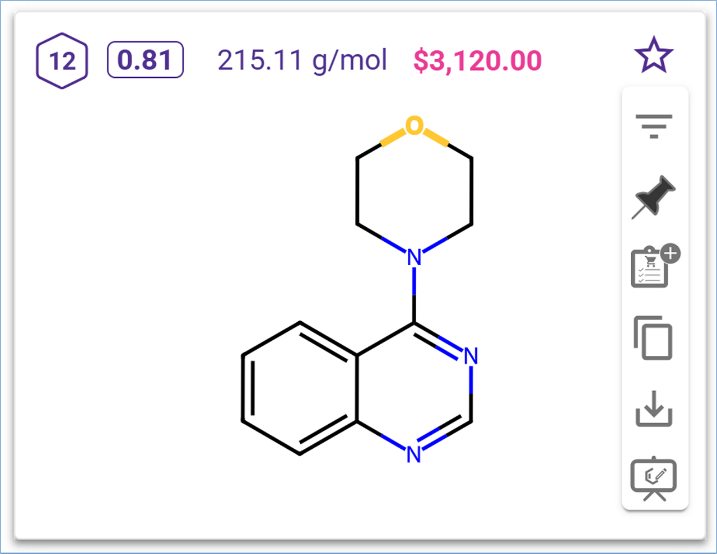Click the $3,120.00 price label
The height and width of the screenshot is (554, 717).
tap(477, 60)
